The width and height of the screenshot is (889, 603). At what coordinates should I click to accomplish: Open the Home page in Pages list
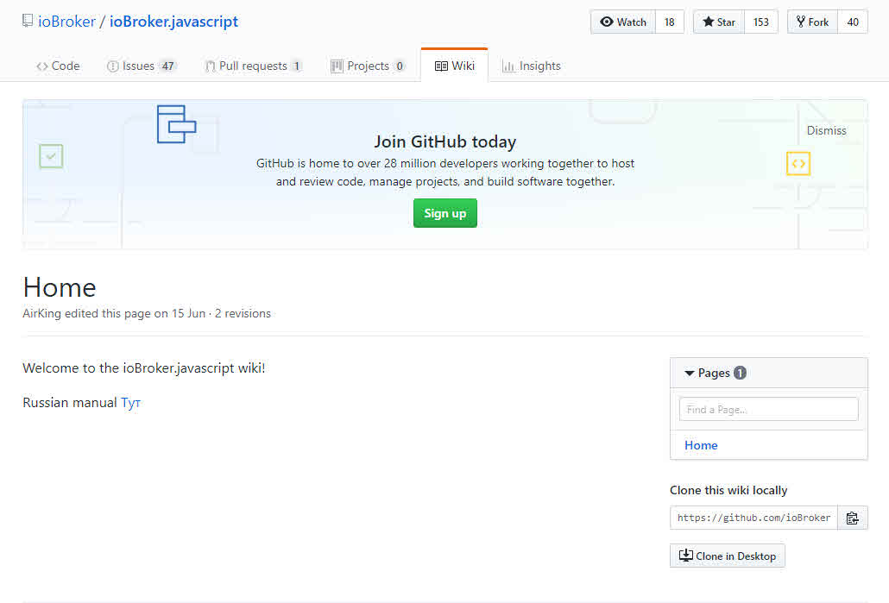coord(701,445)
